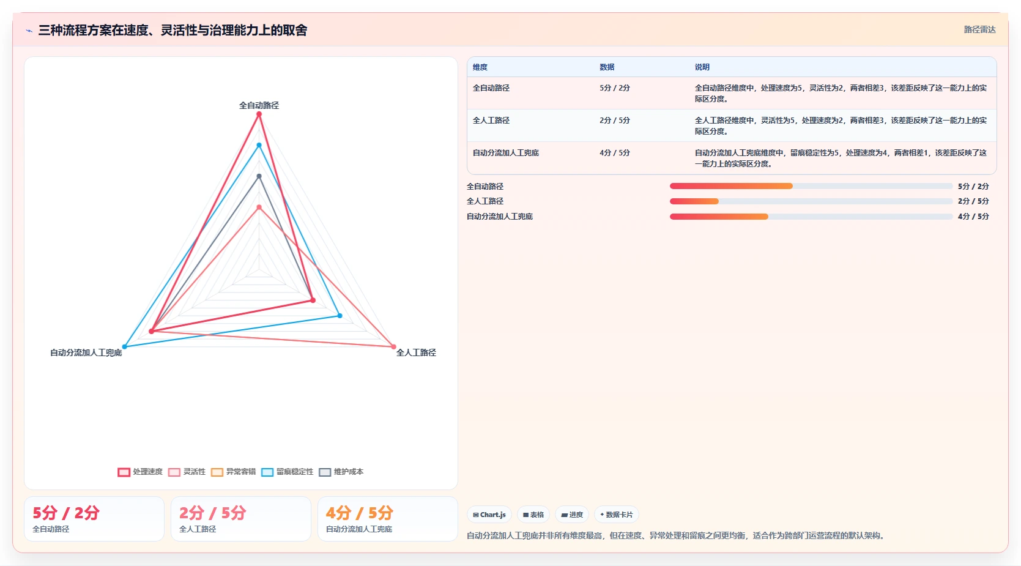The height and width of the screenshot is (566, 1021).
Task: Click the 全人工路径 progress bar
Action: tap(811, 201)
